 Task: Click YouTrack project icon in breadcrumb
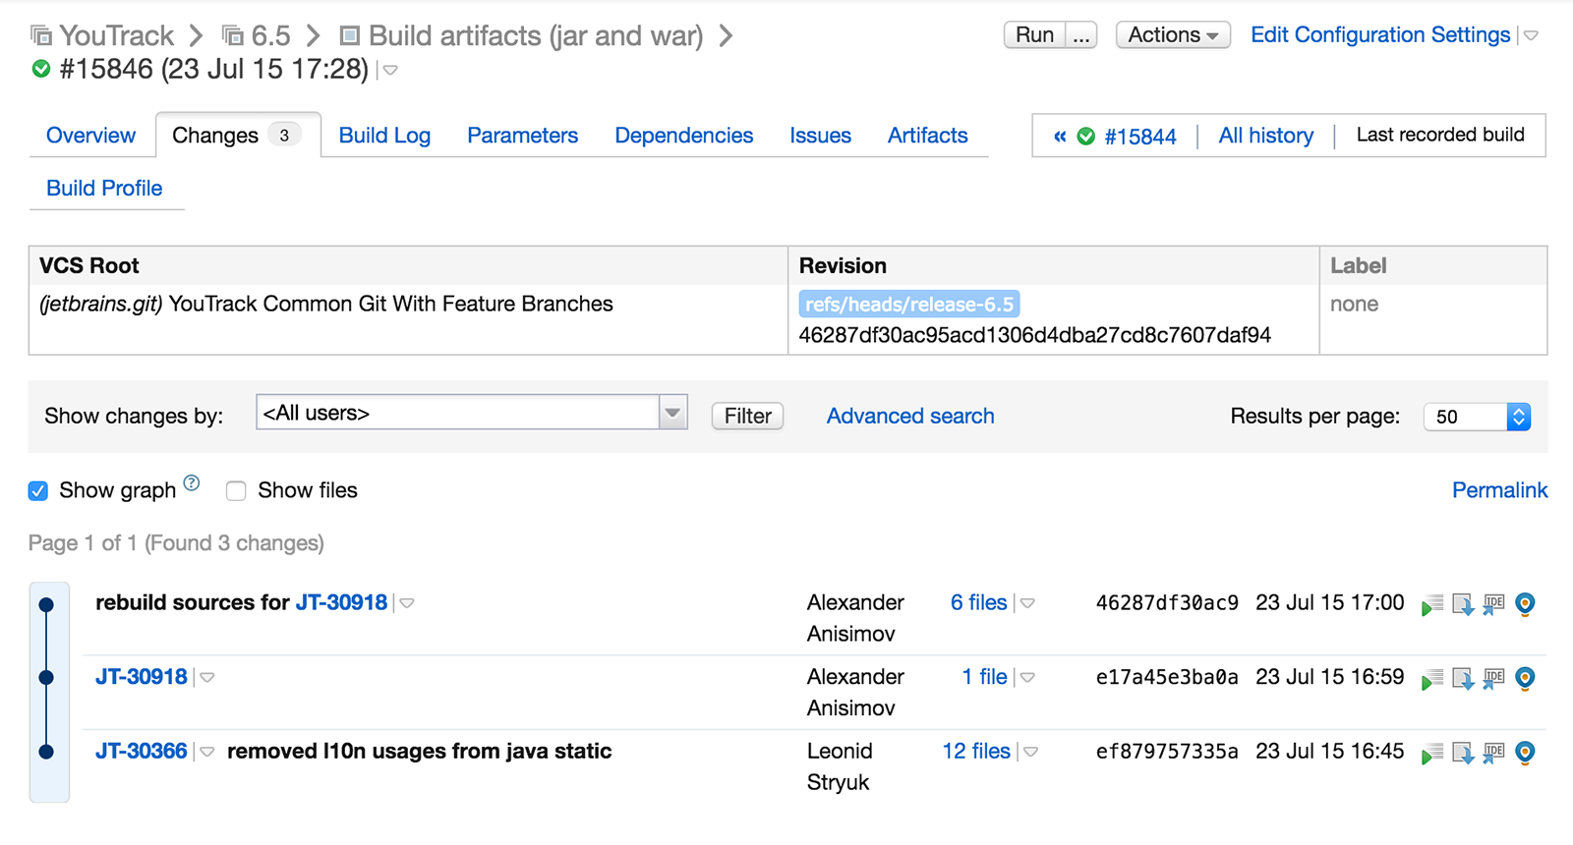click(41, 36)
